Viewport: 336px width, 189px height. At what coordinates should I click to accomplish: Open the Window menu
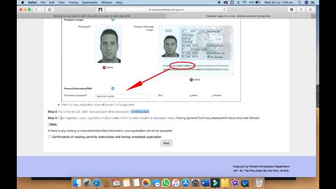click(x=107, y=3)
